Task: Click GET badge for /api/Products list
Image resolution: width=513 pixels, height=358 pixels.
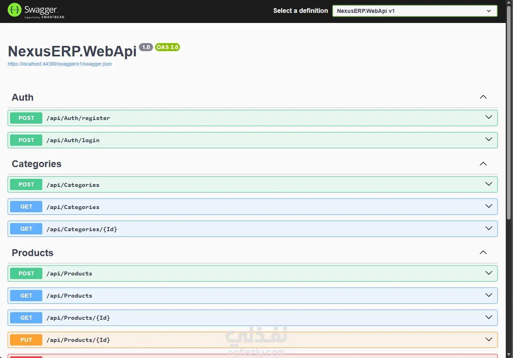Action: (26, 296)
